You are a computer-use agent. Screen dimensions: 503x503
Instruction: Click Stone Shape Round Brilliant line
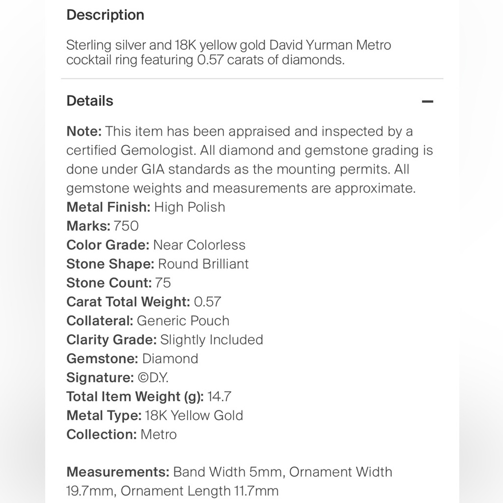[157, 264]
